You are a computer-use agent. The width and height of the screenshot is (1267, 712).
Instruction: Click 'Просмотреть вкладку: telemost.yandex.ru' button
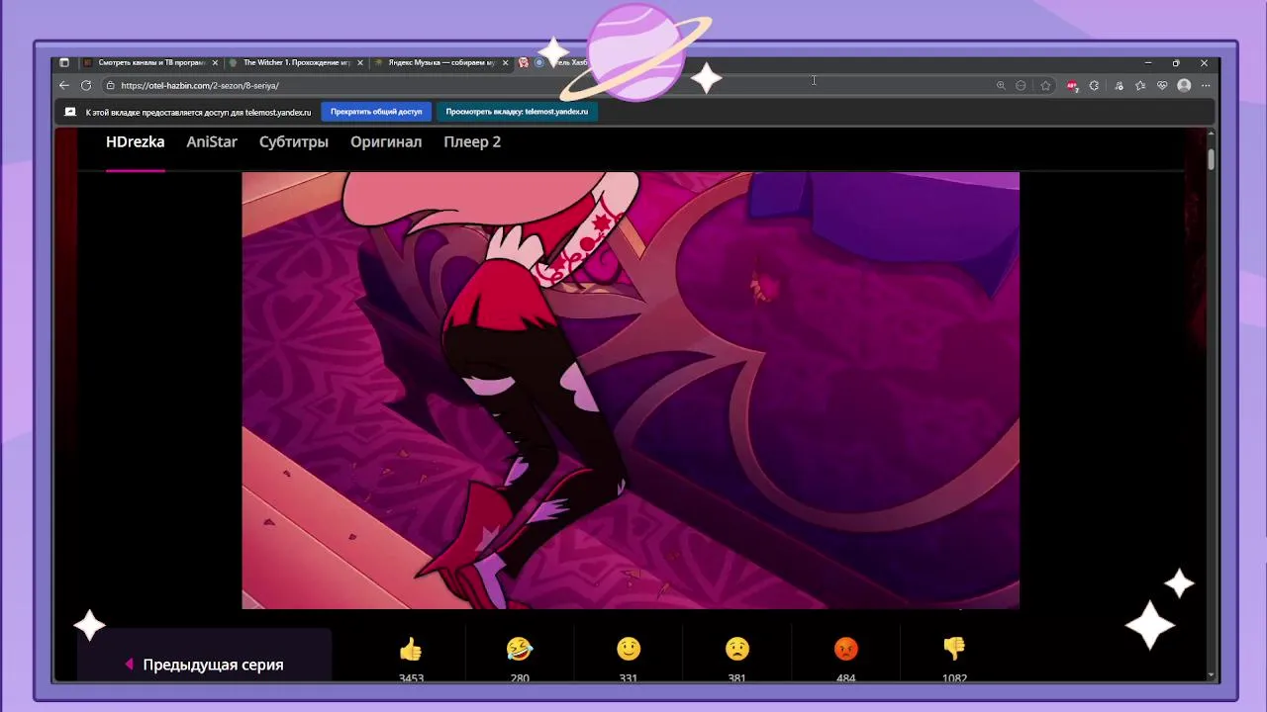(x=517, y=112)
